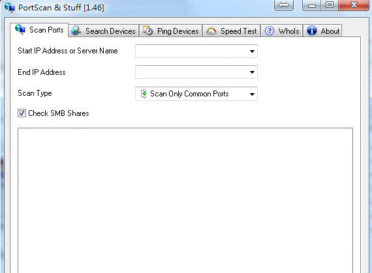Expand the End IP Address dropdown arrow

pyautogui.click(x=252, y=72)
